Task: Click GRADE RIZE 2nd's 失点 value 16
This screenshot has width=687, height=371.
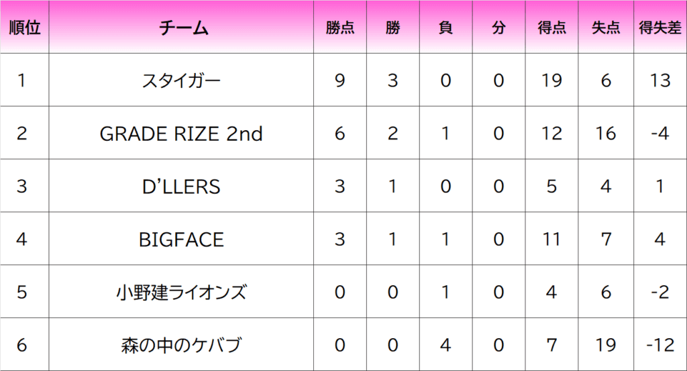Action: (x=606, y=133)
